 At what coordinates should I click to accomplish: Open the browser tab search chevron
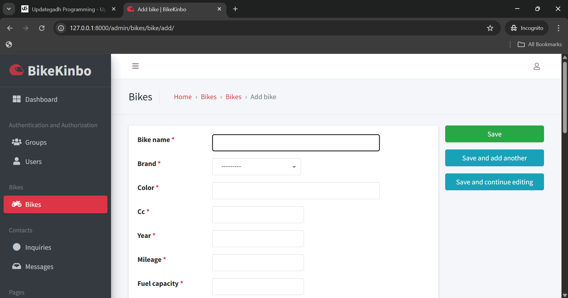(9, 9)
